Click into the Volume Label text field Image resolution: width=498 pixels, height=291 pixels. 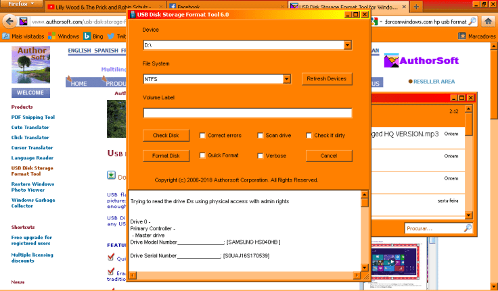point(247,113)
